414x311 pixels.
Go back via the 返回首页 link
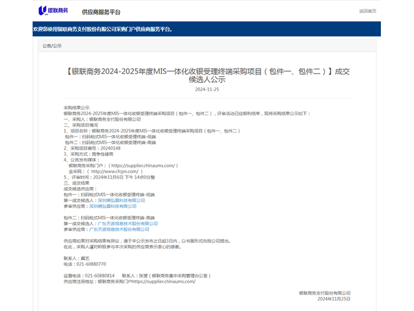click(x=367, y=11)
